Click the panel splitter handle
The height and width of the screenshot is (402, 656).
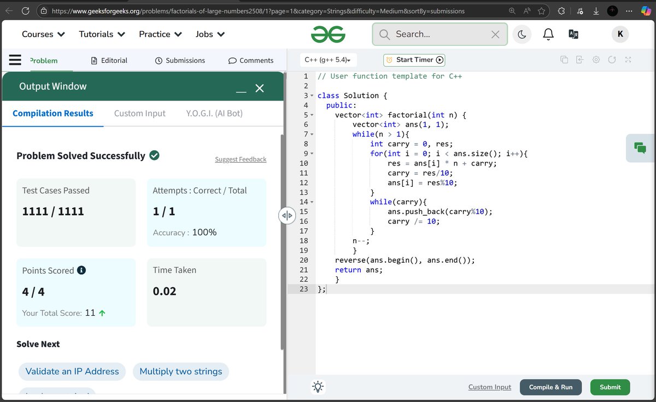(x=288, y=216)
